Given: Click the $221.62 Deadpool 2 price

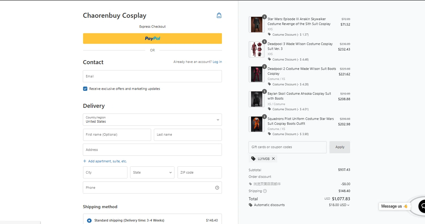Looking at the screenshot, I should pyautogui.click(x=344, y=74).
